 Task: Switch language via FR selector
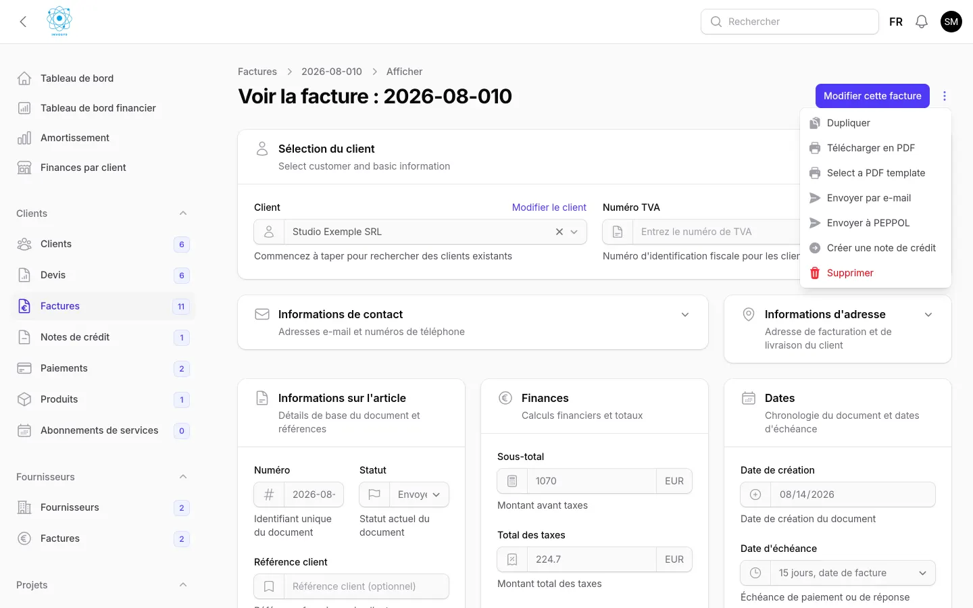point(896,22)
